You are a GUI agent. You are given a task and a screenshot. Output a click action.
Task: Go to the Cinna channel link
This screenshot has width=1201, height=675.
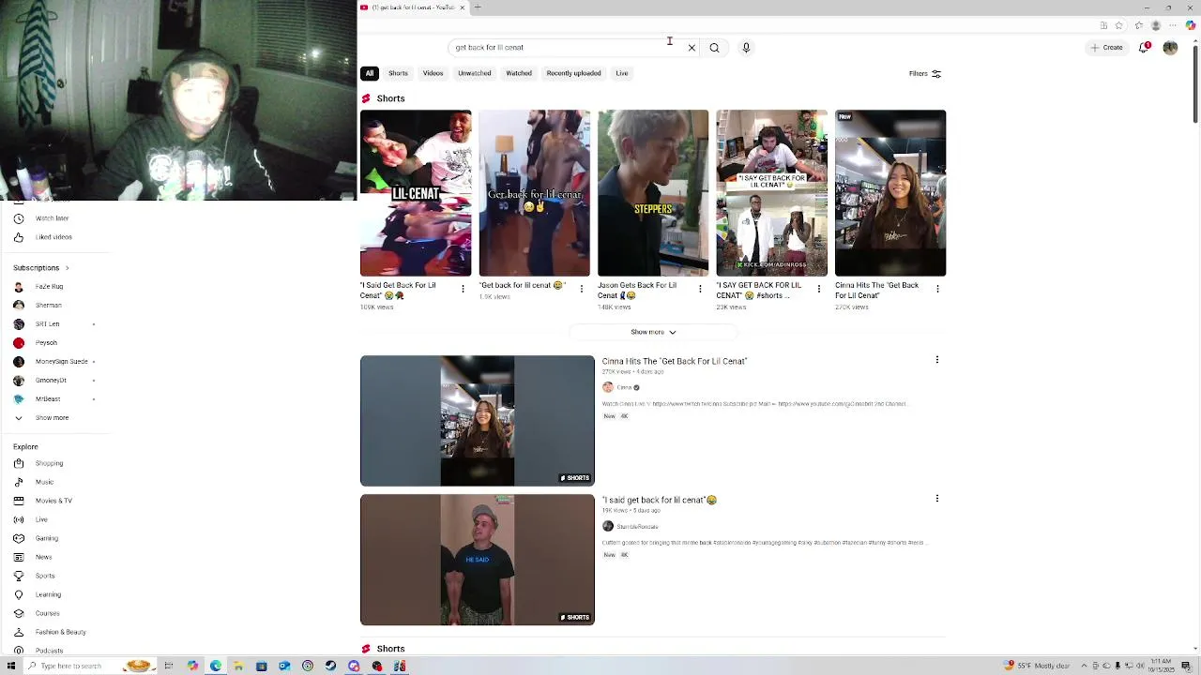[x=624, y=387]
